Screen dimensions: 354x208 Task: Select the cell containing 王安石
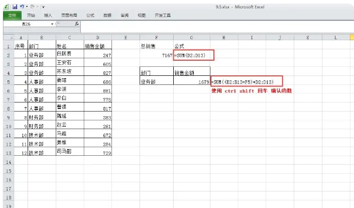(x=70, y=63)
